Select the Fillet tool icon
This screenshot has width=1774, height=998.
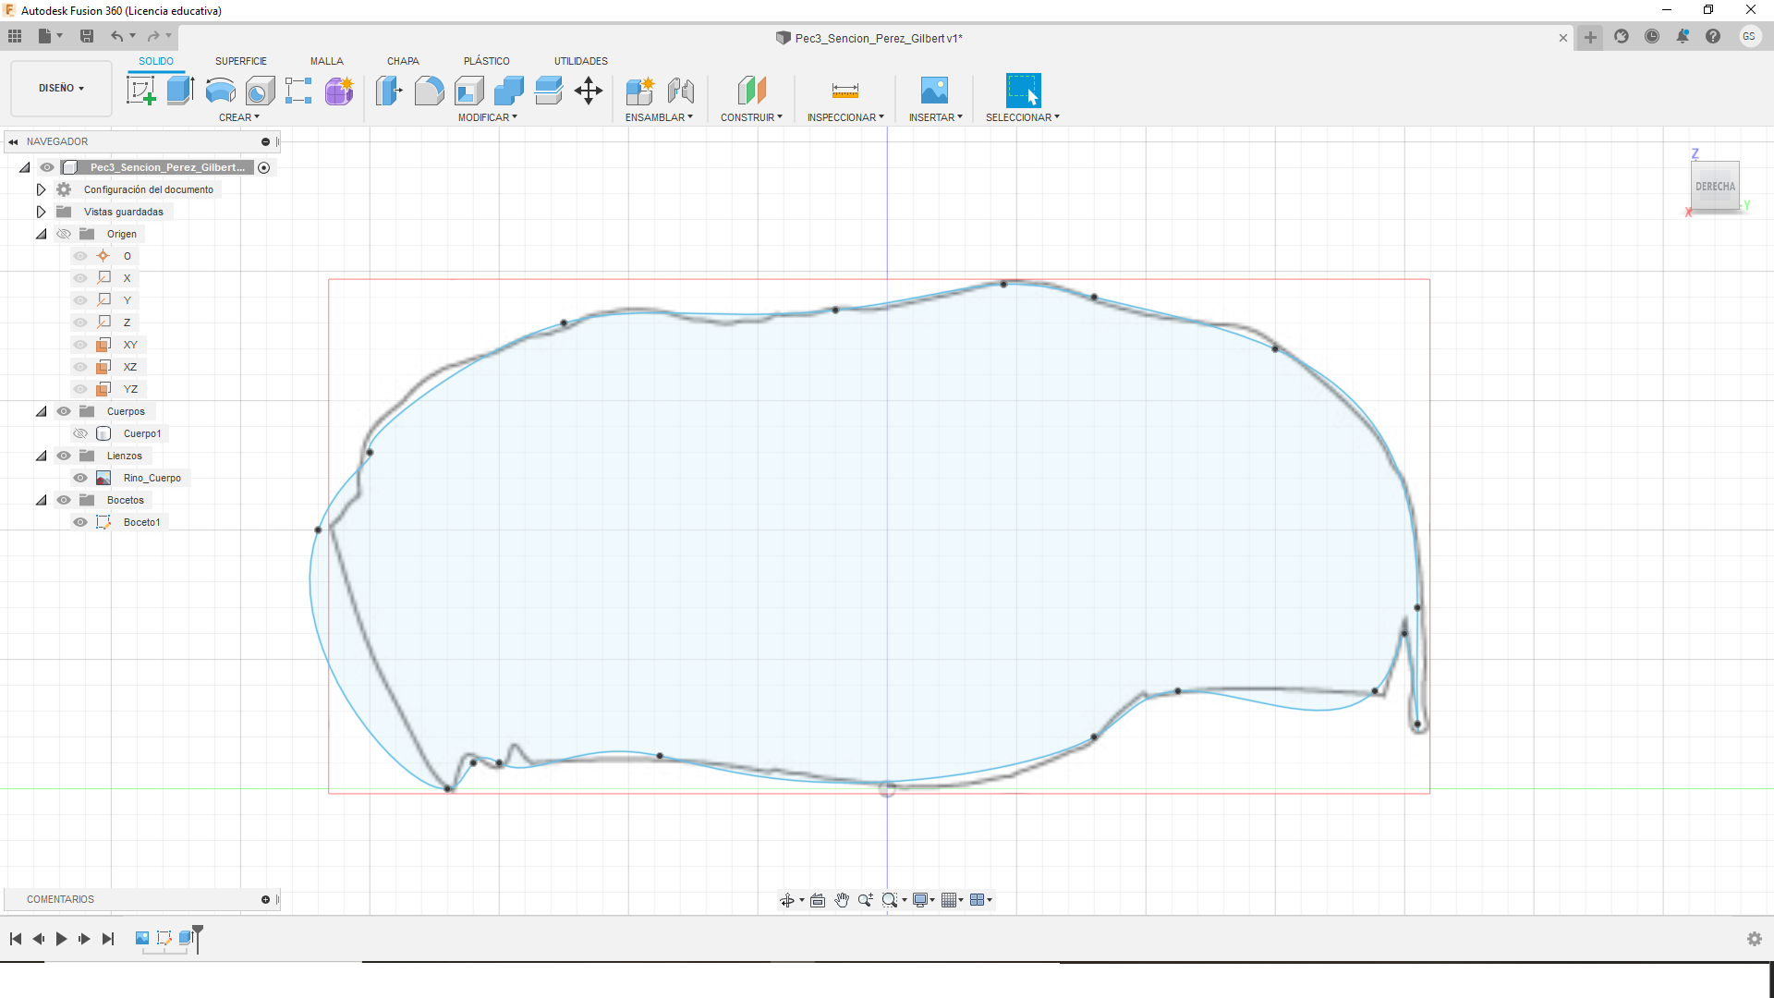tap(429, 91)
